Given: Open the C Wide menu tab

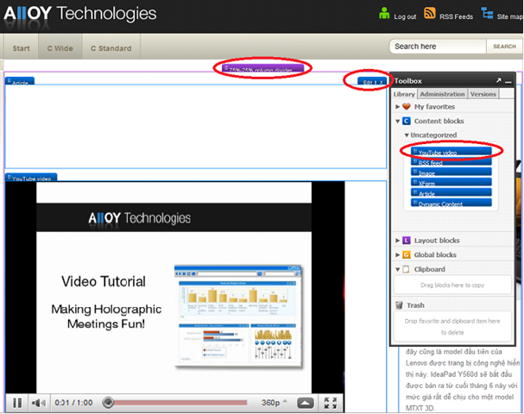Looking at the screenshot, I should point(60,47).
